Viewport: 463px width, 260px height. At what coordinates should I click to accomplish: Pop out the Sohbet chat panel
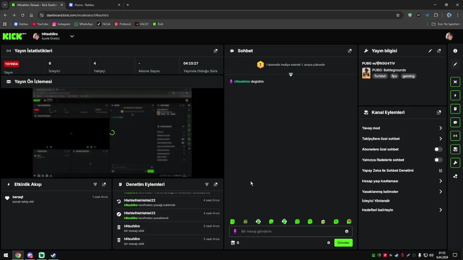[349, 51]
